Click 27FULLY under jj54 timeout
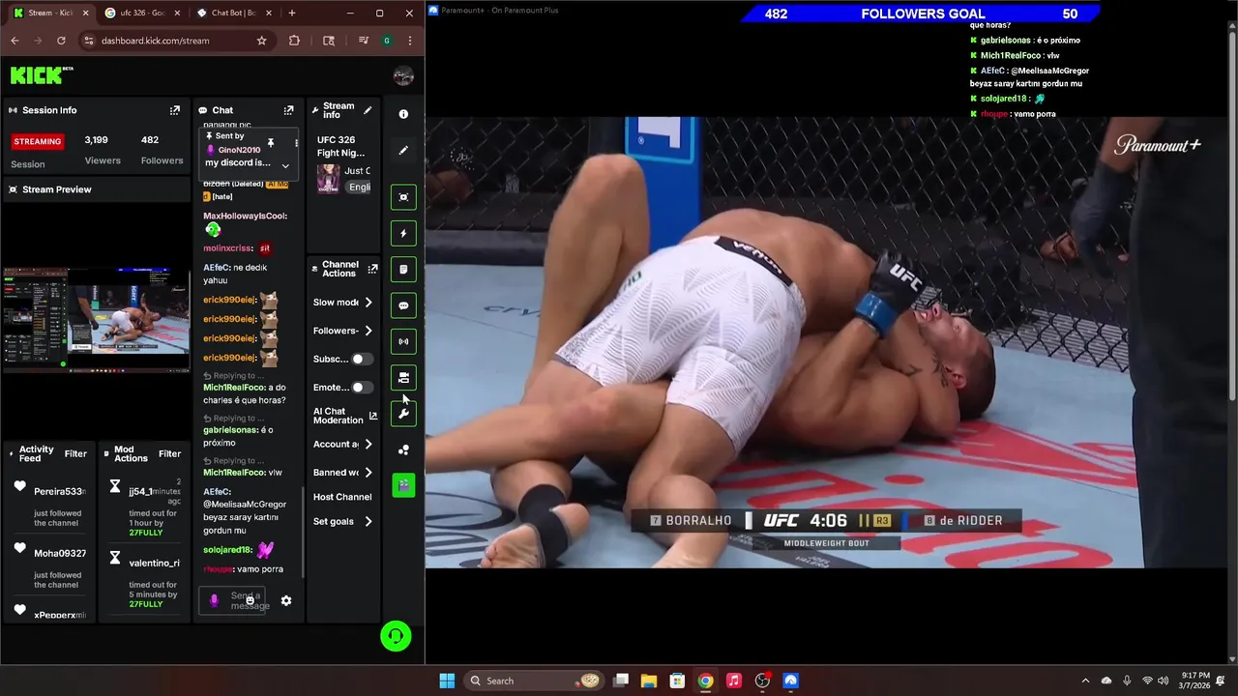1238x696 pixels. [145, 533]
